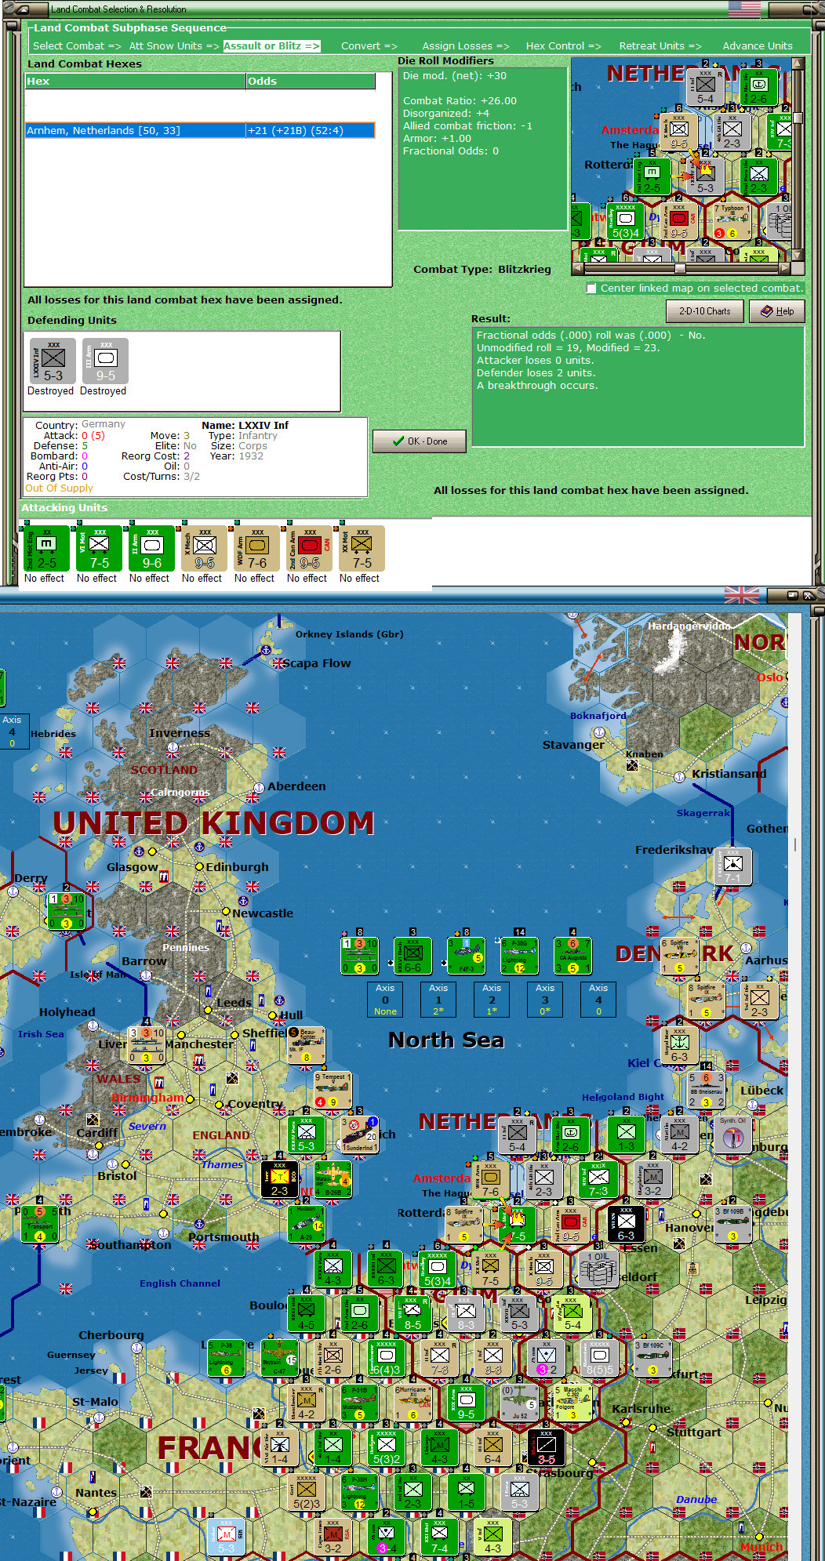Select the Tempest fighter counter in England

click(x=333, y=1090)
